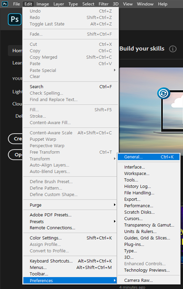Choose Search from the Edit menu
This screenshot has width=183, height=289.
pos(71,86)
